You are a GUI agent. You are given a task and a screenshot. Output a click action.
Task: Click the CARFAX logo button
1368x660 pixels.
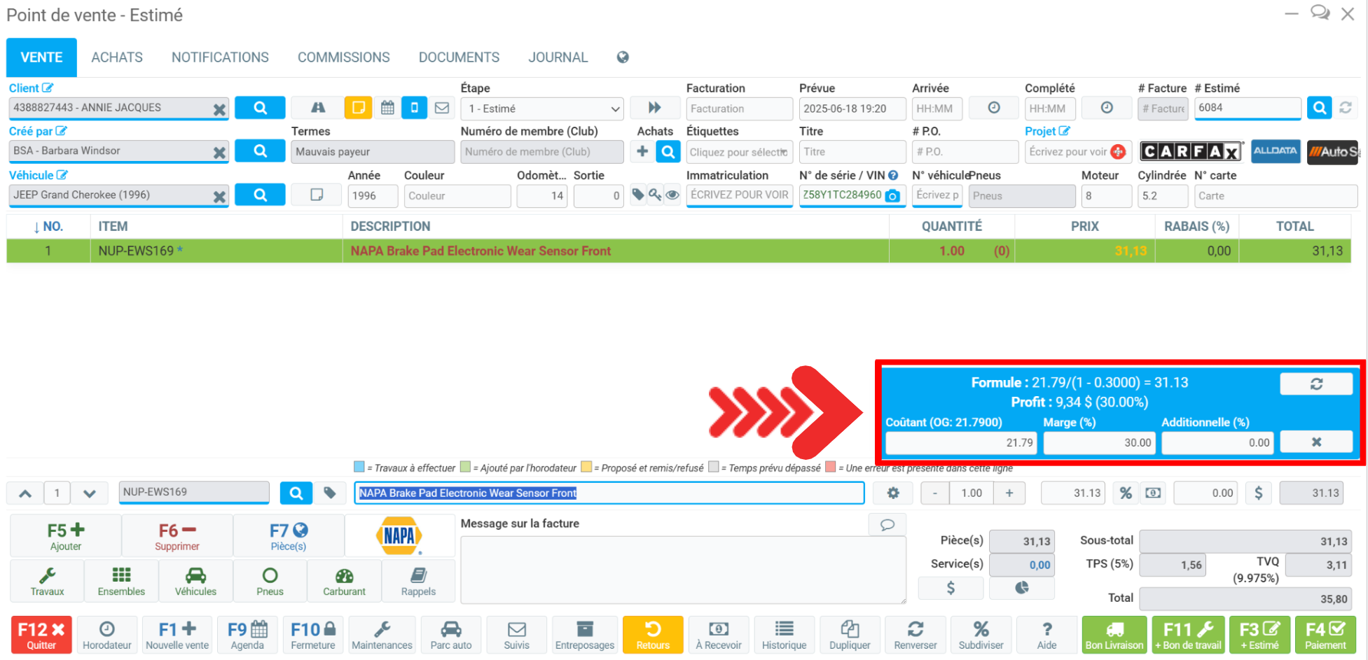click(x=1190, y=152)
